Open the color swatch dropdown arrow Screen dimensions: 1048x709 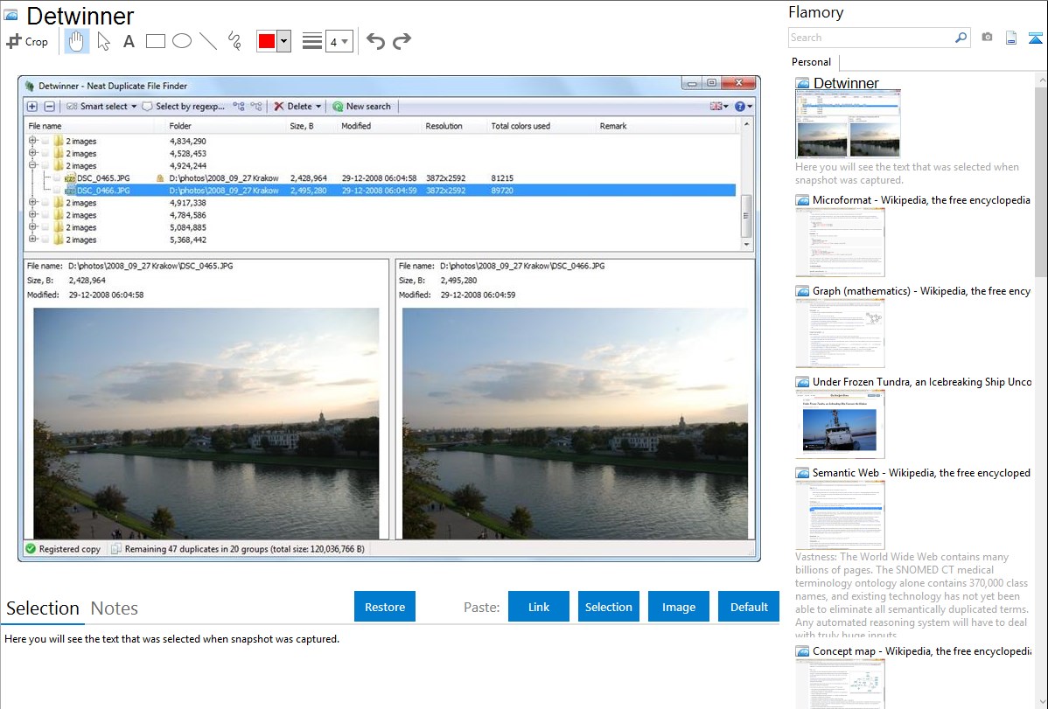[284, 41]
